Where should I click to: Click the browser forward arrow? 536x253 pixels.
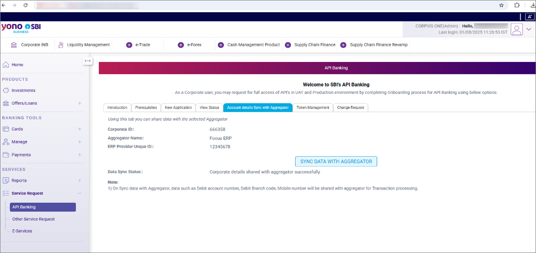[14, 5]
